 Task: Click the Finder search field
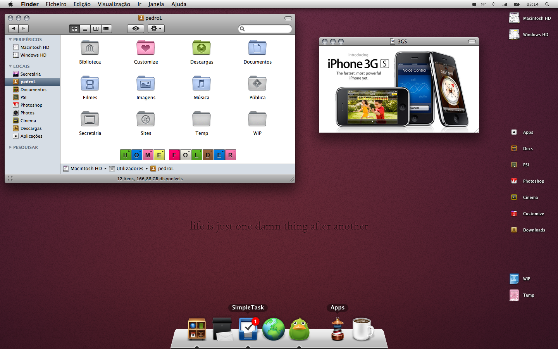[x=265, y=29]
